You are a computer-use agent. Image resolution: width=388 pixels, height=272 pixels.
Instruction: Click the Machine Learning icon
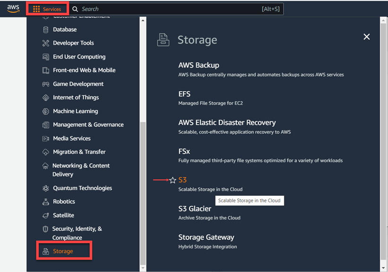46,112
